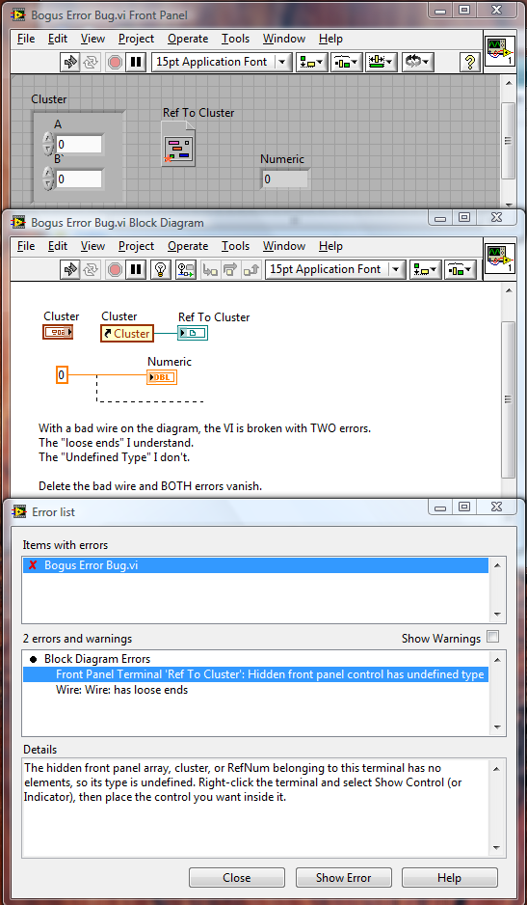Click increment/decrement stepper for control B

coord(48,178)
